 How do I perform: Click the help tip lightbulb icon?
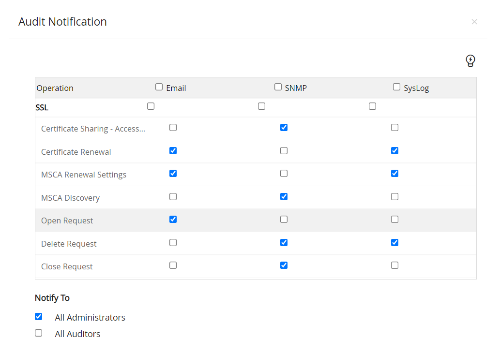coord(470,60)
